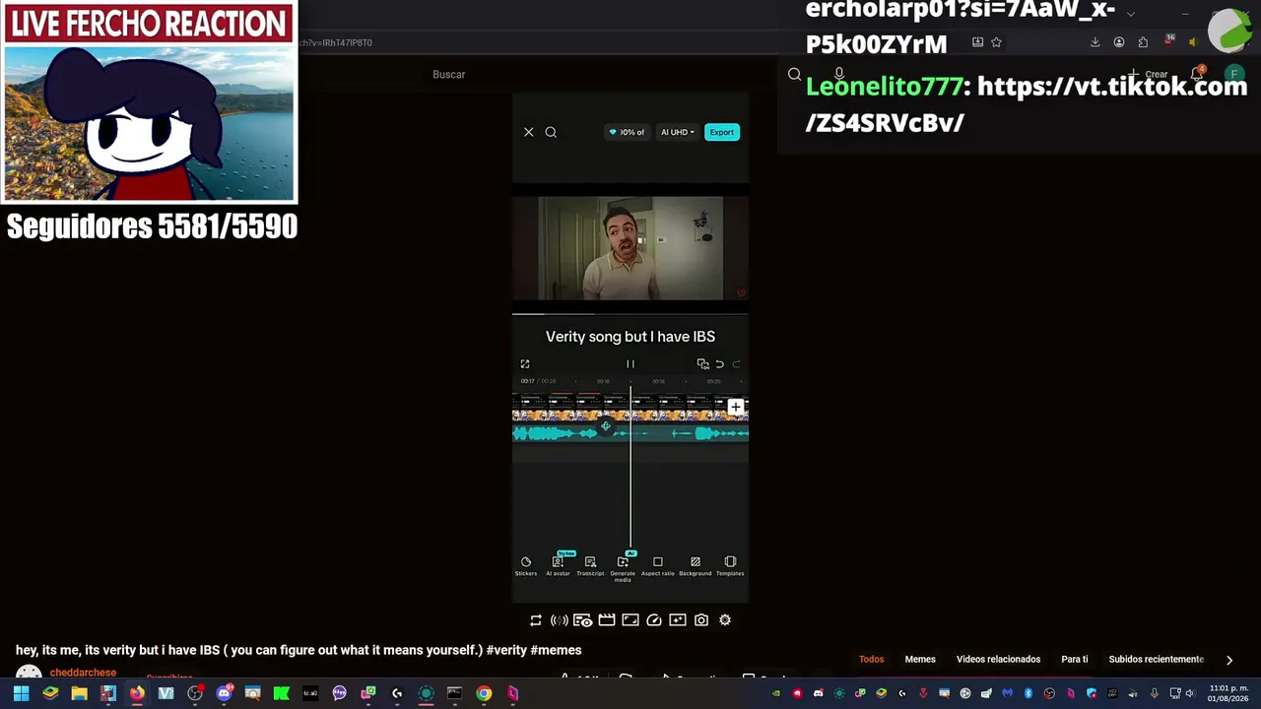Undo the last edit in the editor
The image size is (1261, 709).
719,364
